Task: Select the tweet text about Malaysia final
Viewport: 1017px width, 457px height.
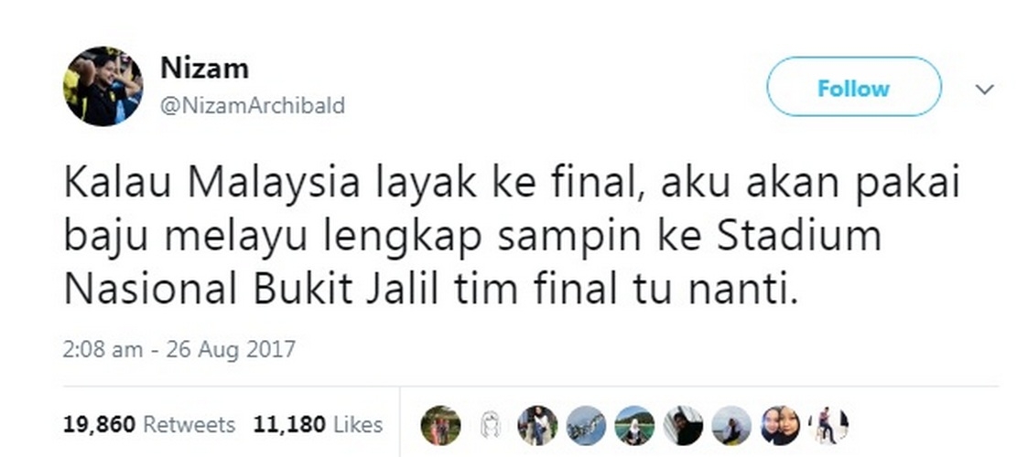Action: pos(511,237)
